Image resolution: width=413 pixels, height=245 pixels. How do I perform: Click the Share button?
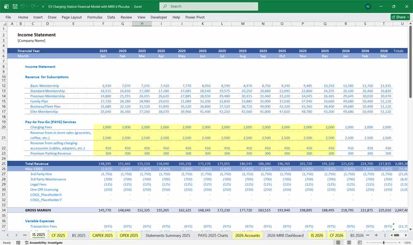[x=398, y=17]
